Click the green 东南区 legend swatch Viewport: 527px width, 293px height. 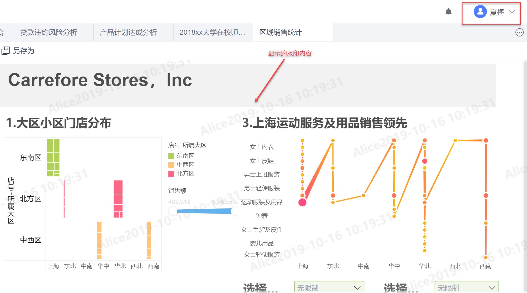pos(171,156)
